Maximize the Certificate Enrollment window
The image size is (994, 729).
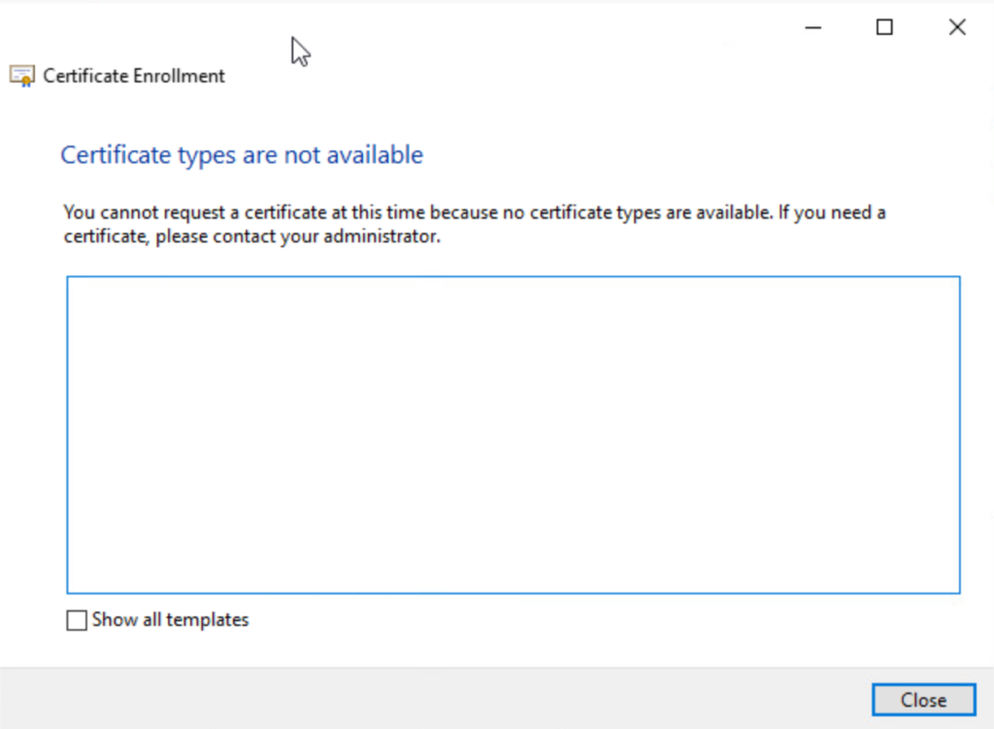pyautogui.click(x=884, y=27)
